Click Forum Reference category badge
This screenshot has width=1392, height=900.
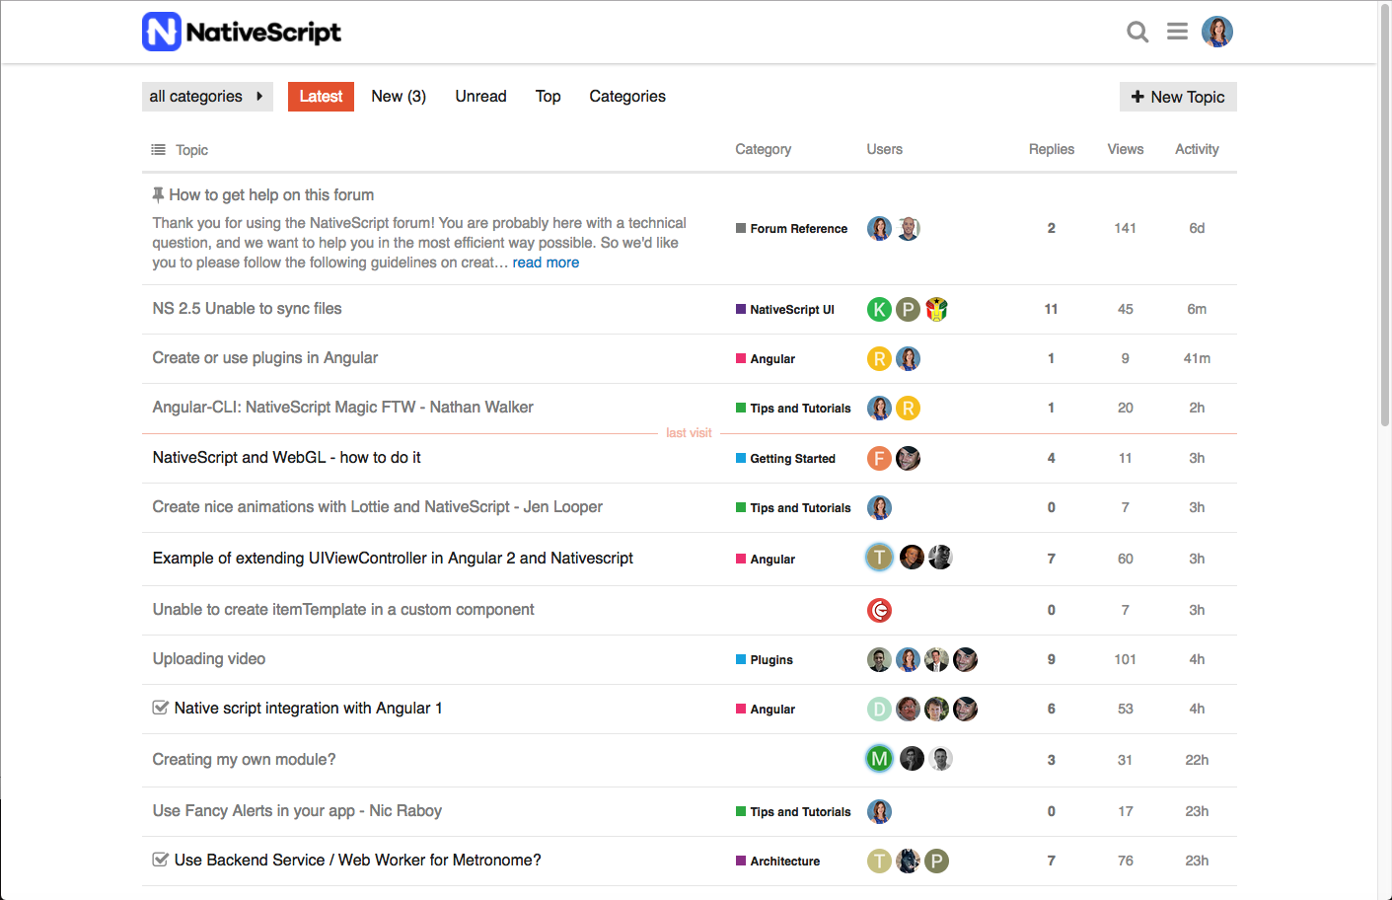(791, 229)
